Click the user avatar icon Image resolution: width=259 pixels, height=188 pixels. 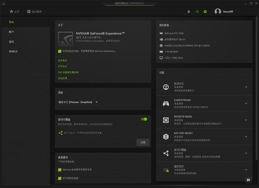pos(218,12)
